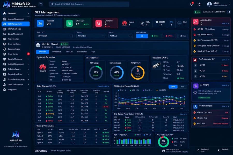Click View All in Top Problematic OLT

225,60
